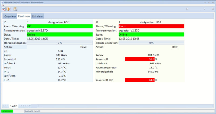Switch to the Overview tab
This screenshot has width=216, height=114.
click(x=10, y=16)
